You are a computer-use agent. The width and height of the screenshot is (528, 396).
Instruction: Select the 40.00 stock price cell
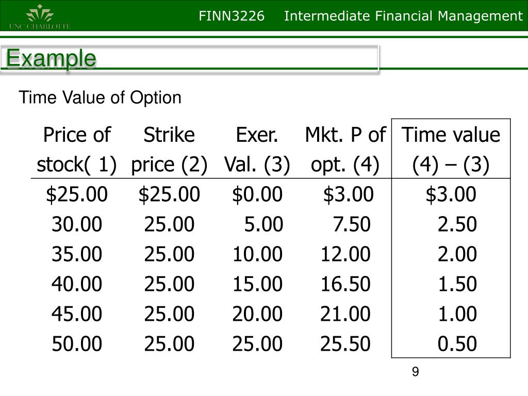77,284
